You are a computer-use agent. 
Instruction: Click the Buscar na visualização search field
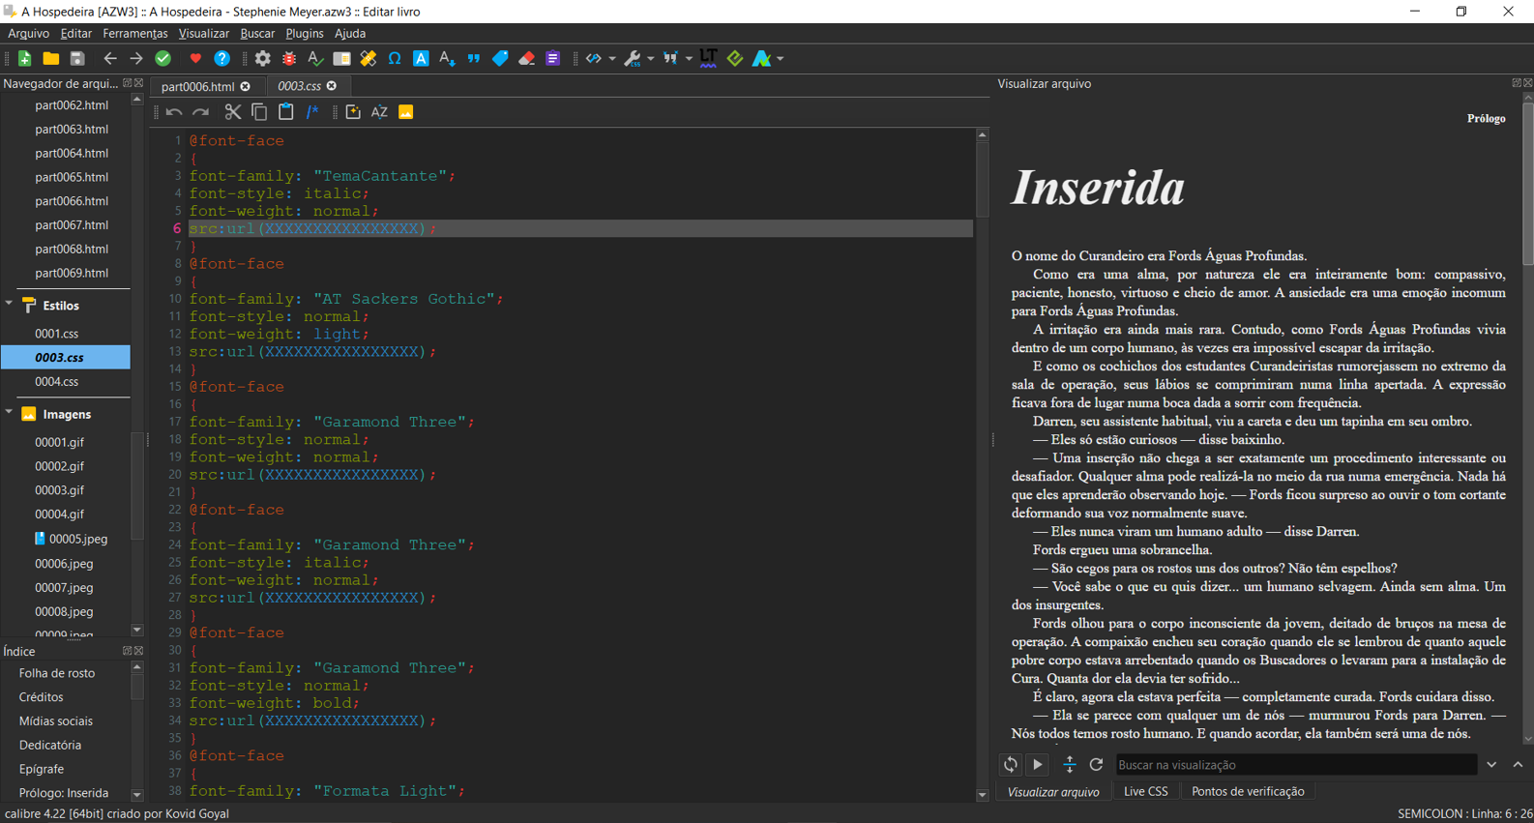click(1294, 765)
